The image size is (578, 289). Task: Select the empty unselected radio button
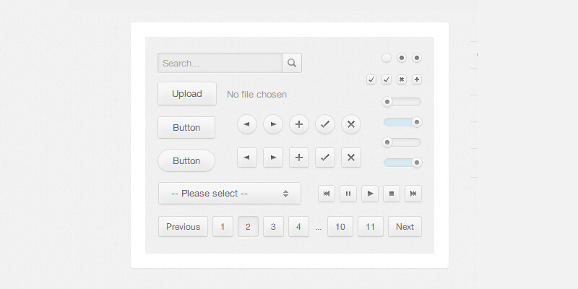point(387,58)
